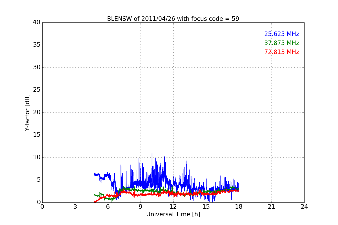Click the Universal Time [h] axis label
338x225 pixels.
point(173,214)
